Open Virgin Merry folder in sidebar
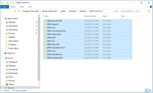The height and width of the screenshot is (93, 153). [x=13, y=48]
